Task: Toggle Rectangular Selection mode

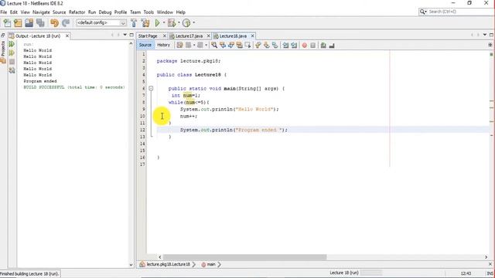Action: pyautogui.click(x=247, y=45)
